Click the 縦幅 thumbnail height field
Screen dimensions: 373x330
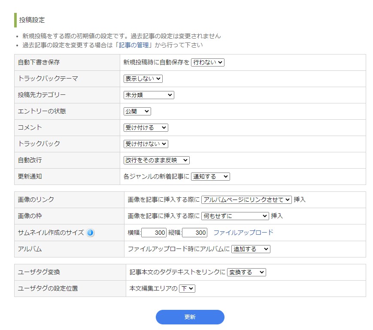(x=194, y=233)
